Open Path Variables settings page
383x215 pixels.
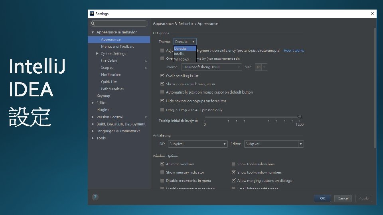pyautogui.click(x=112, y=89)
